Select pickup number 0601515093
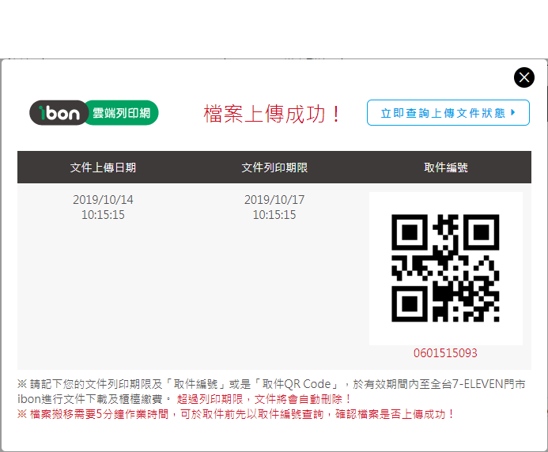The height and width of the screenshot is (452, 548). point(445,352)
